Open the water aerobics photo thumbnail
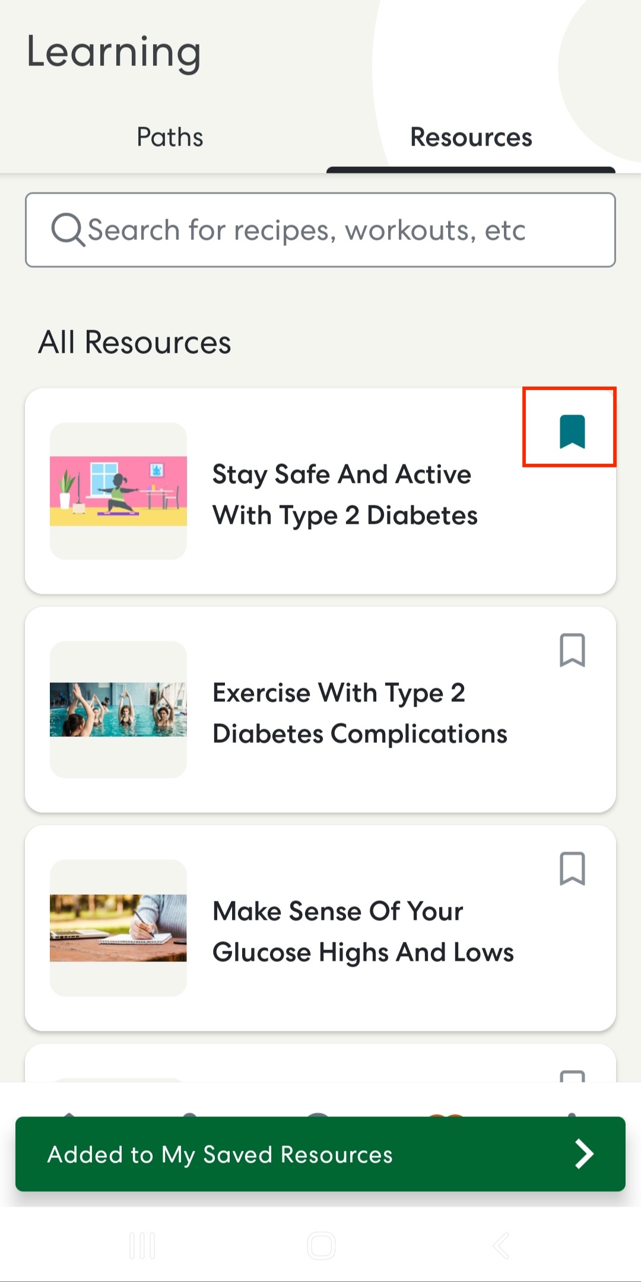 point(118,710)
